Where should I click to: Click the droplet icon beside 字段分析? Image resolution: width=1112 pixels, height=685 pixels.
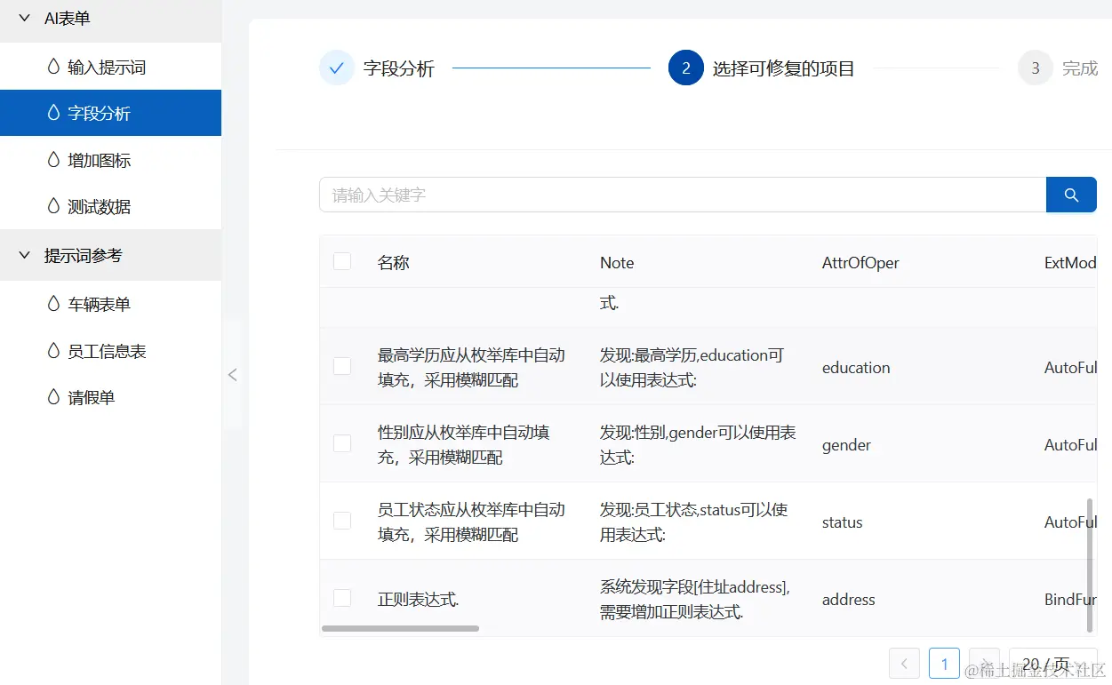pyautogui.click(x=53, y=113)
